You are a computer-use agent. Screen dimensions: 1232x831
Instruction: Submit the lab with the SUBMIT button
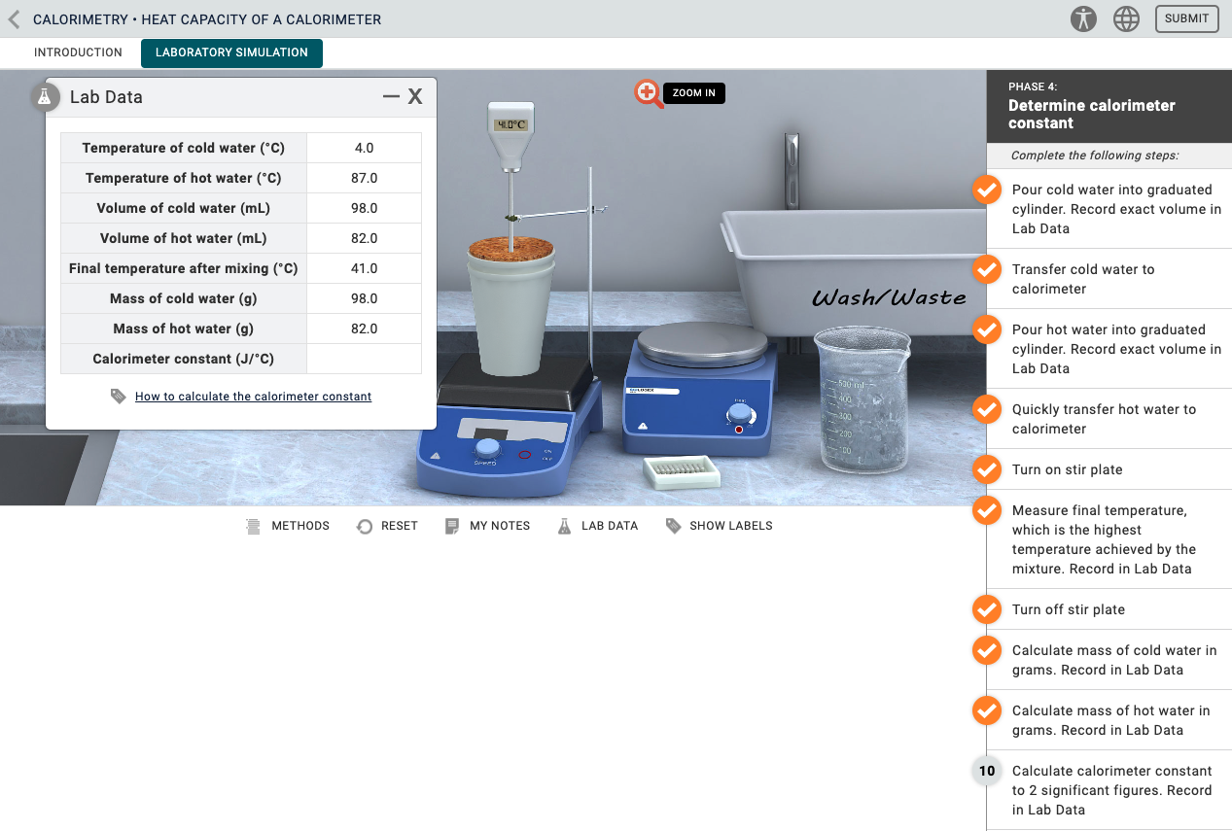(x=1186, y=18)
